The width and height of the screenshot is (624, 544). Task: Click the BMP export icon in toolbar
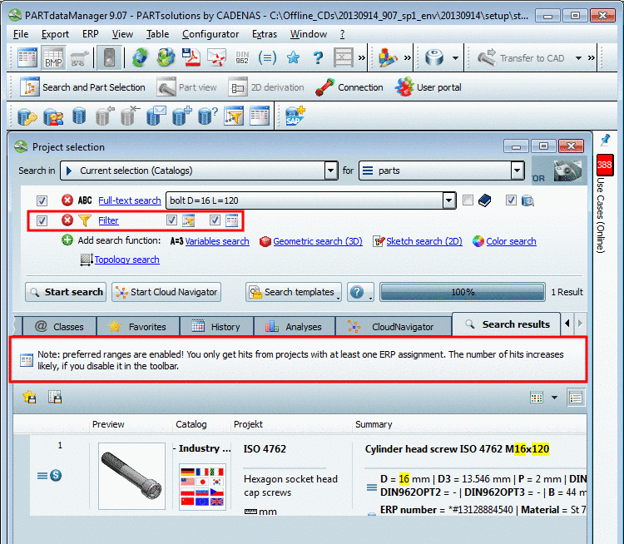[x=53, y=58]
